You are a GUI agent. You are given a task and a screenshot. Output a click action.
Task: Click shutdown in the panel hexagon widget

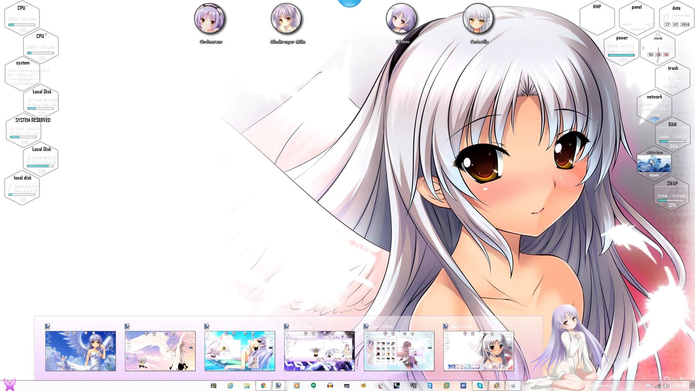click(x=637, y=29)
